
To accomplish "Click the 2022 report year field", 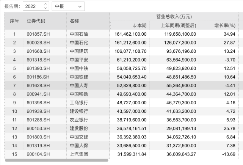I will 33,6.
